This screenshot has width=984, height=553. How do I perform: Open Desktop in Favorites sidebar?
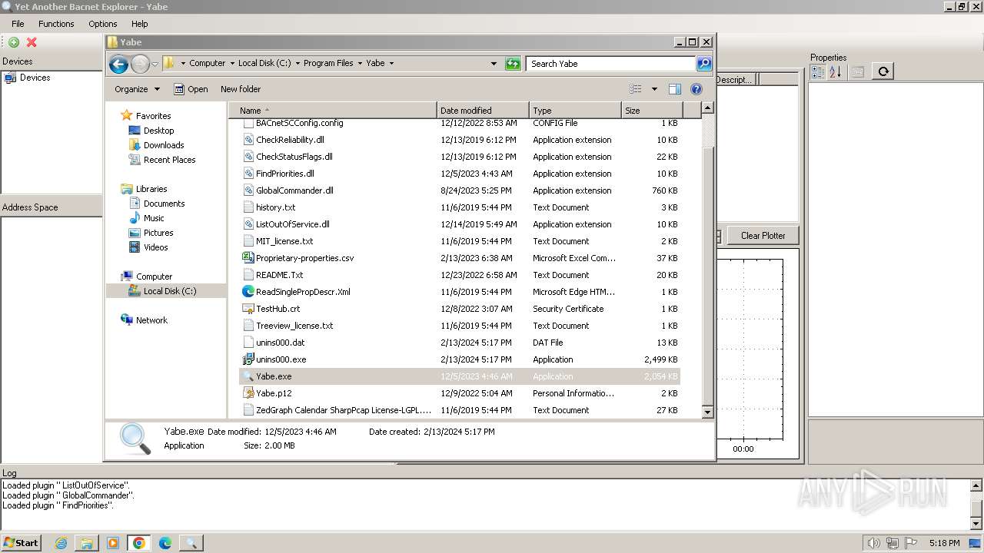click(158, 131)
